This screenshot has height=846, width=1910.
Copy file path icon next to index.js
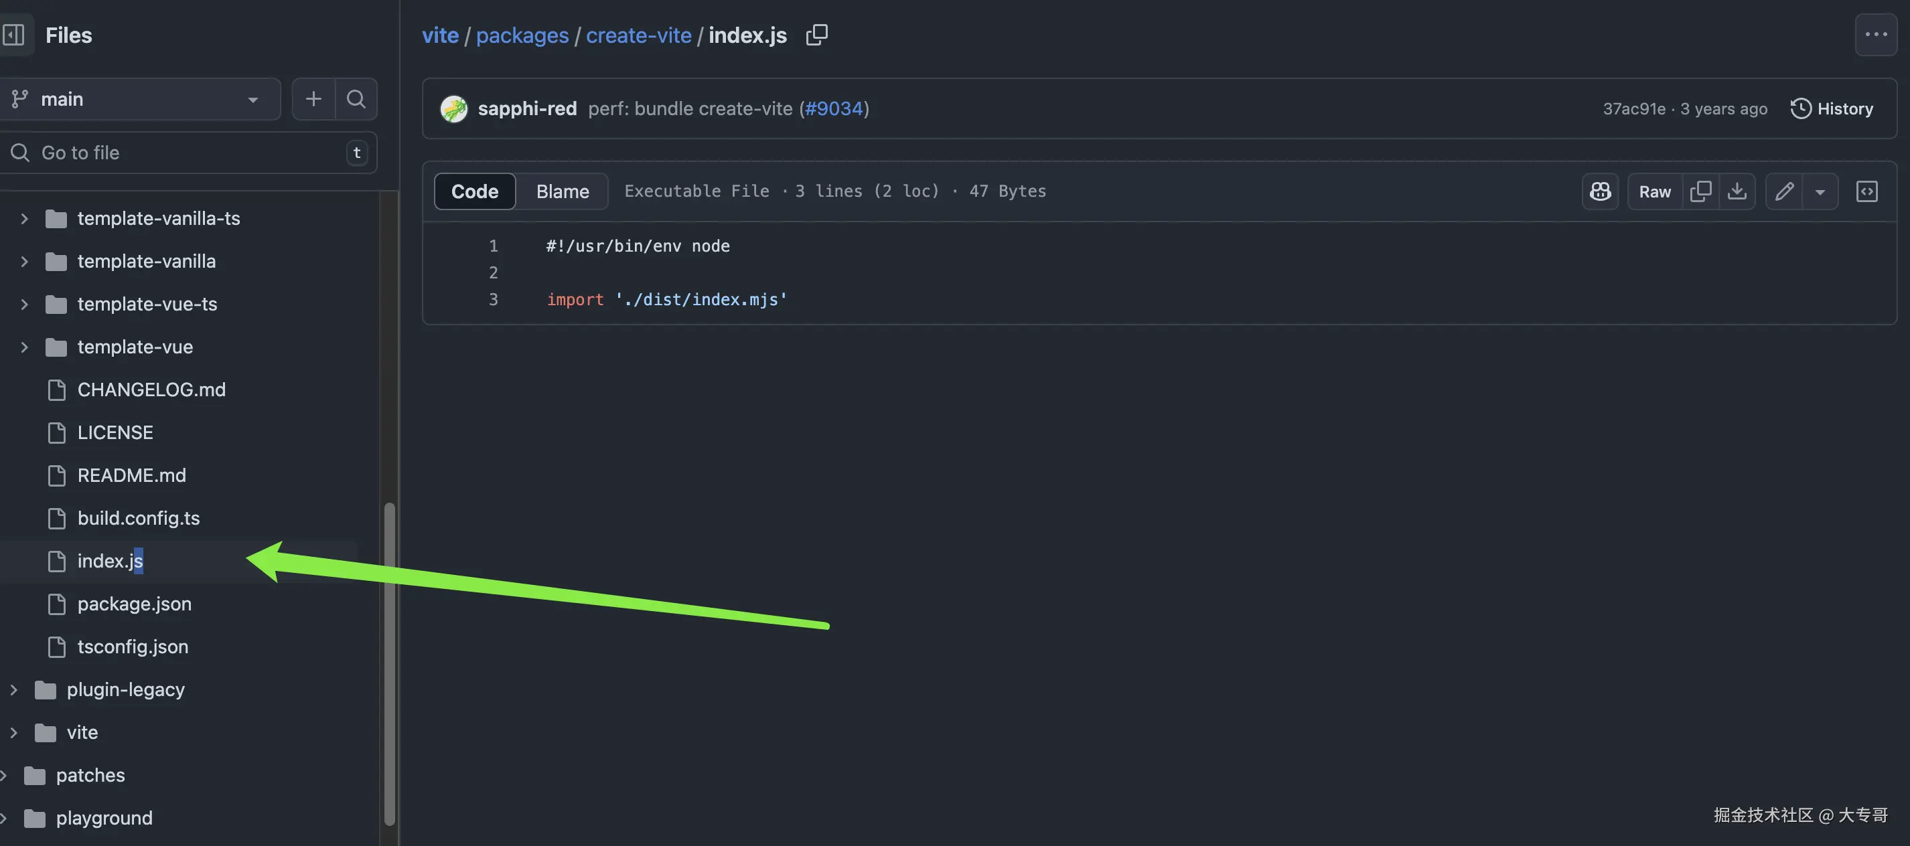(x=816, y=35)
